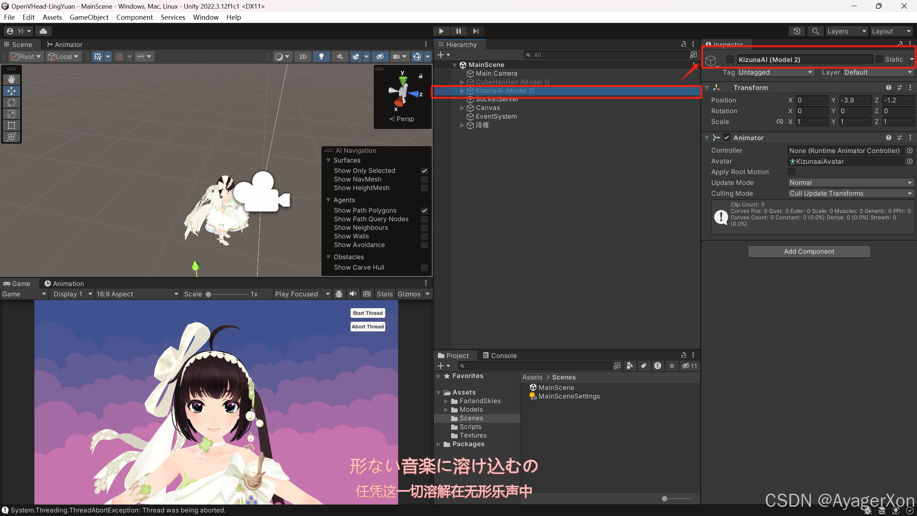Switch to the Console tab

point(500,355)
